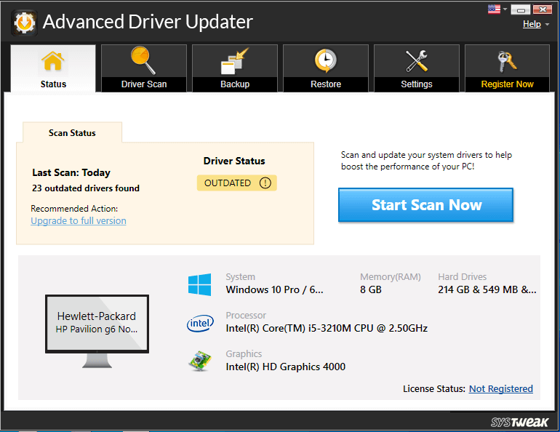Image resolution: width=560 pixels, height=432 pixels.
Task: Click the 'HP Pavilion g6 No...' model text
Action: (x=97, y=329)
